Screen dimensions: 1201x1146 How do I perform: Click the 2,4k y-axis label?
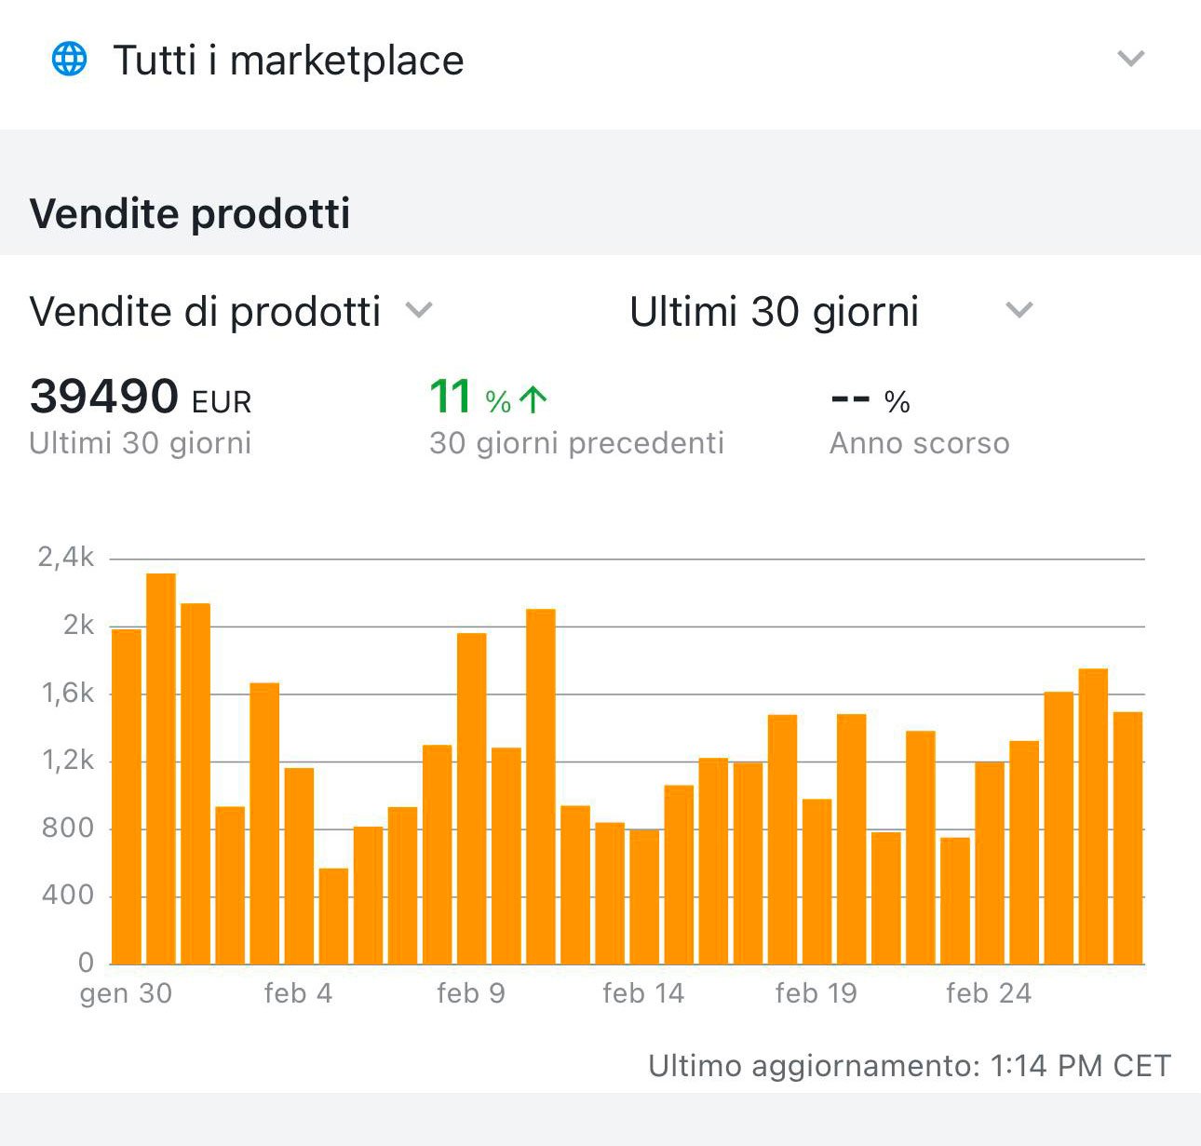66,558
